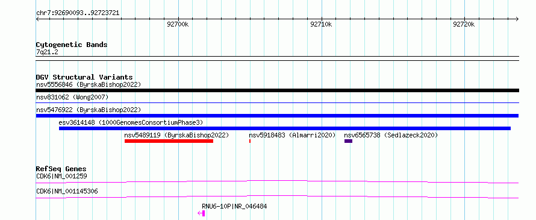Click the 92710k ruler tick label

tap(320, 24)
